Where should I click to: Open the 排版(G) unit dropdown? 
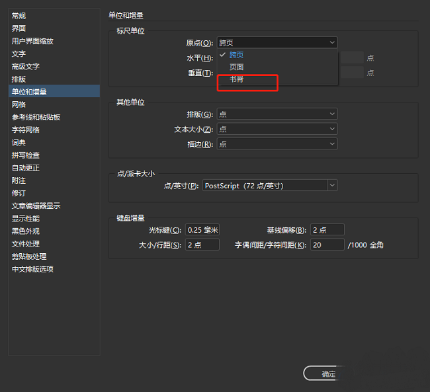[277, 114]
